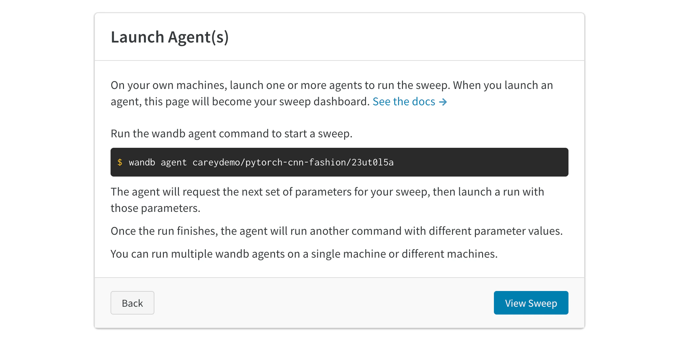Click the arrow icon beside See the docs
Screen dimensions: 681x342
tap(444, 102)
